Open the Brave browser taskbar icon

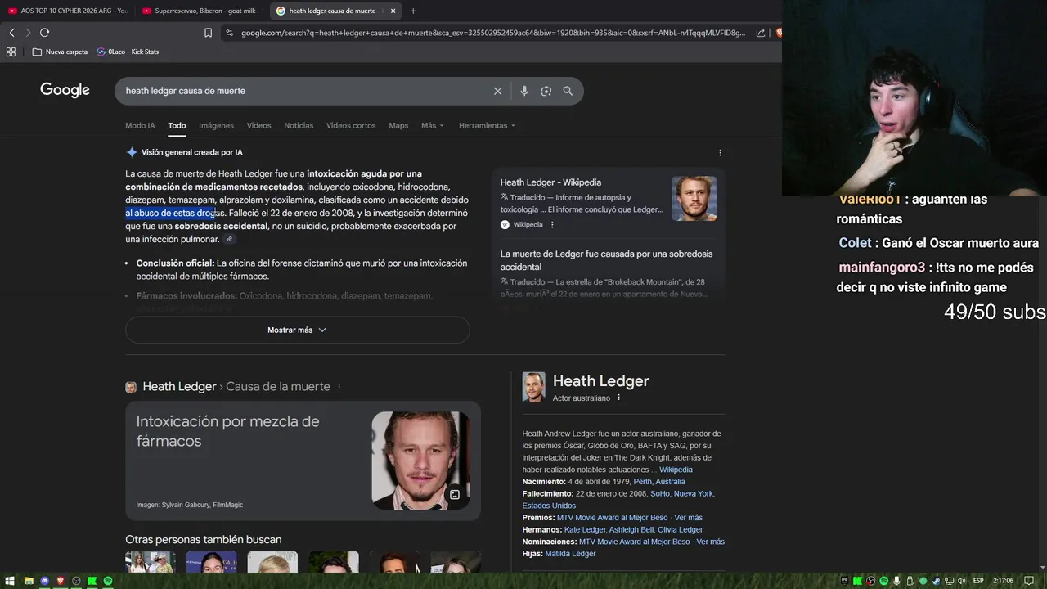click(x=61, y=581)
